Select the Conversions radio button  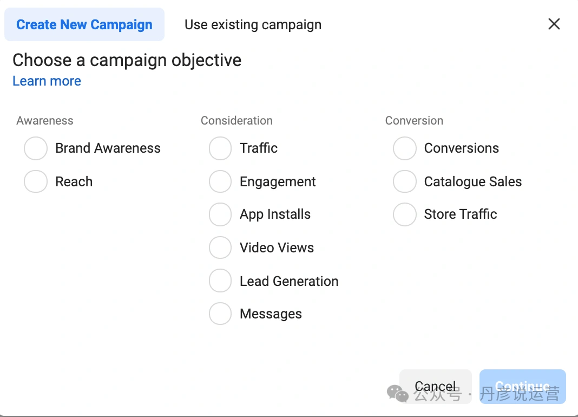click(404, 148)
